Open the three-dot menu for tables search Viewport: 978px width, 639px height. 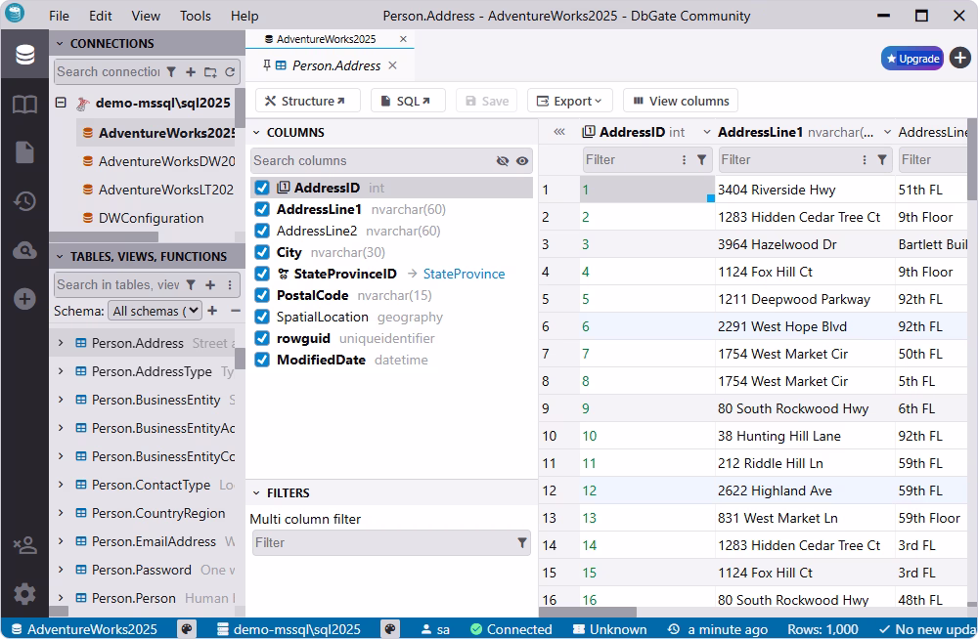tap(230, 285)
